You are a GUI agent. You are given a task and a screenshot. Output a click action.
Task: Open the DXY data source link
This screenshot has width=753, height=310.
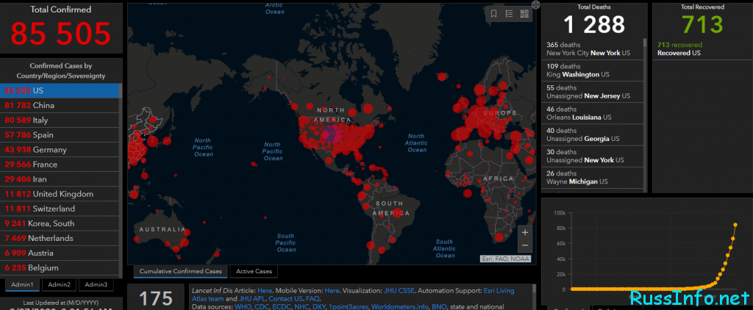[x=318, y=306]
